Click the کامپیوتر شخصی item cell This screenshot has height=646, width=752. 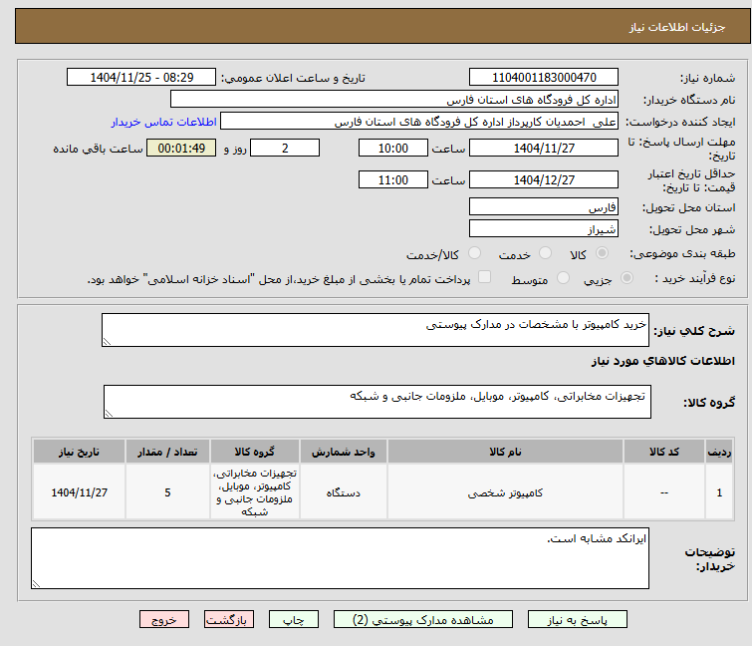[506, 492]
